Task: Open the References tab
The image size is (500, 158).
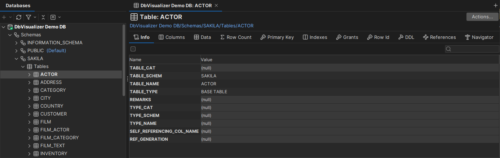Action: point(439,37)
